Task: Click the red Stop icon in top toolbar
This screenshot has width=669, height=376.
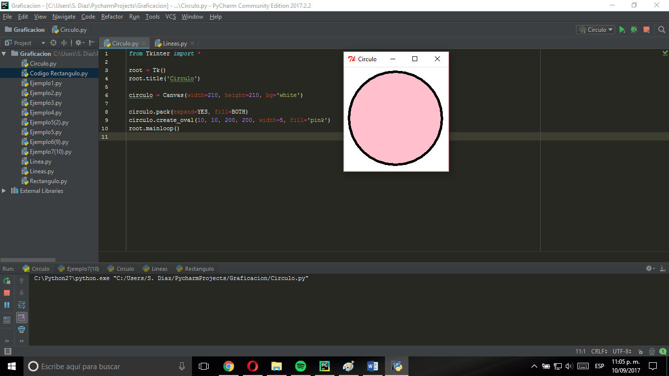Action: pyautogui.click(x=646, y=29)
